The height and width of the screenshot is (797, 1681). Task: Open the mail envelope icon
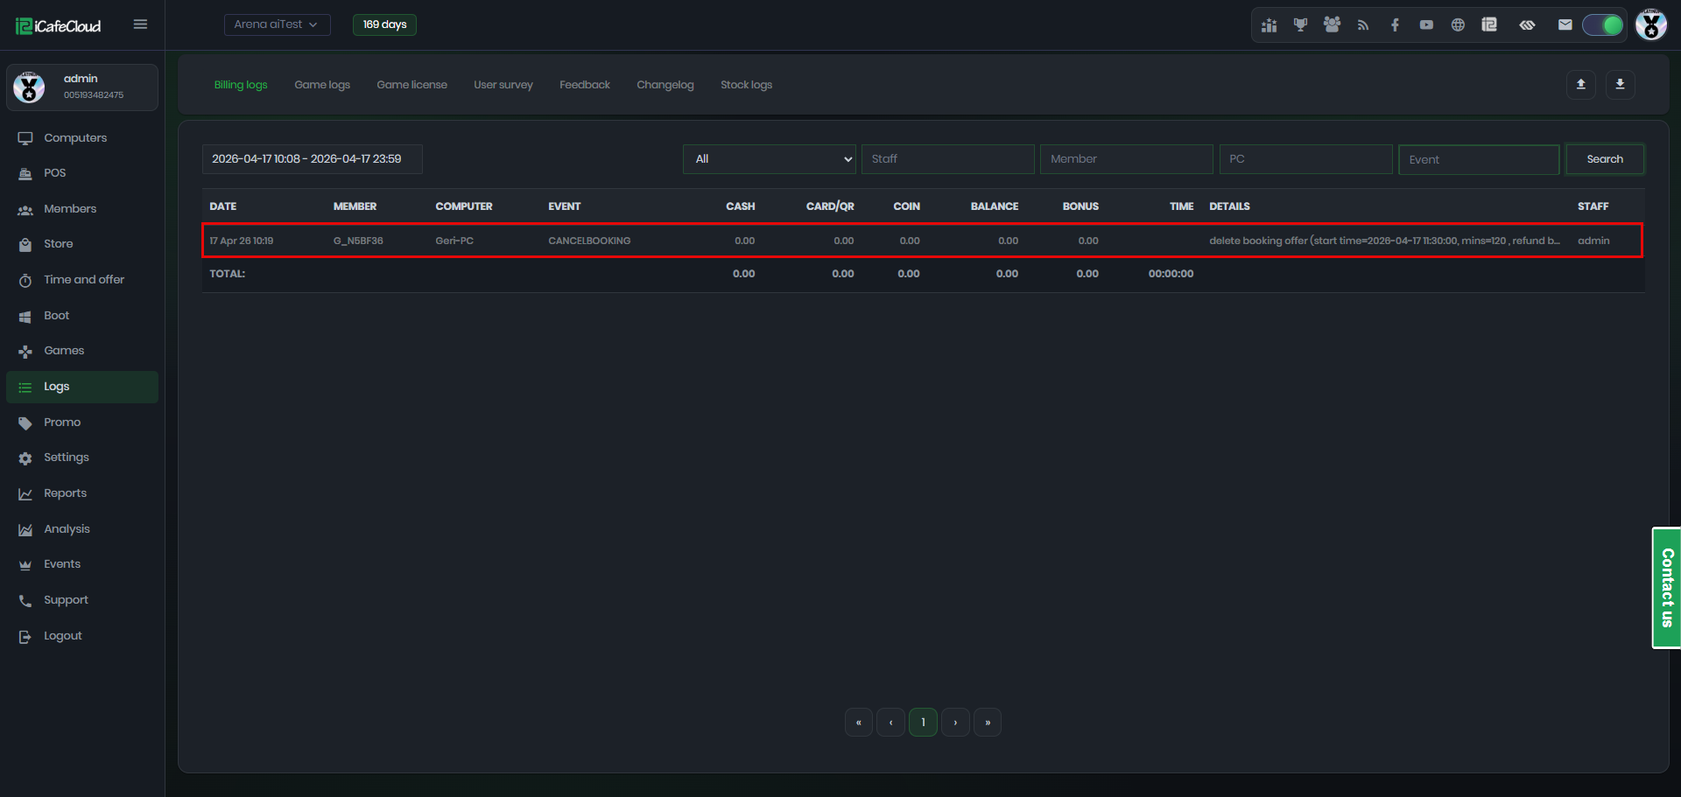(x=1565, y=25)
